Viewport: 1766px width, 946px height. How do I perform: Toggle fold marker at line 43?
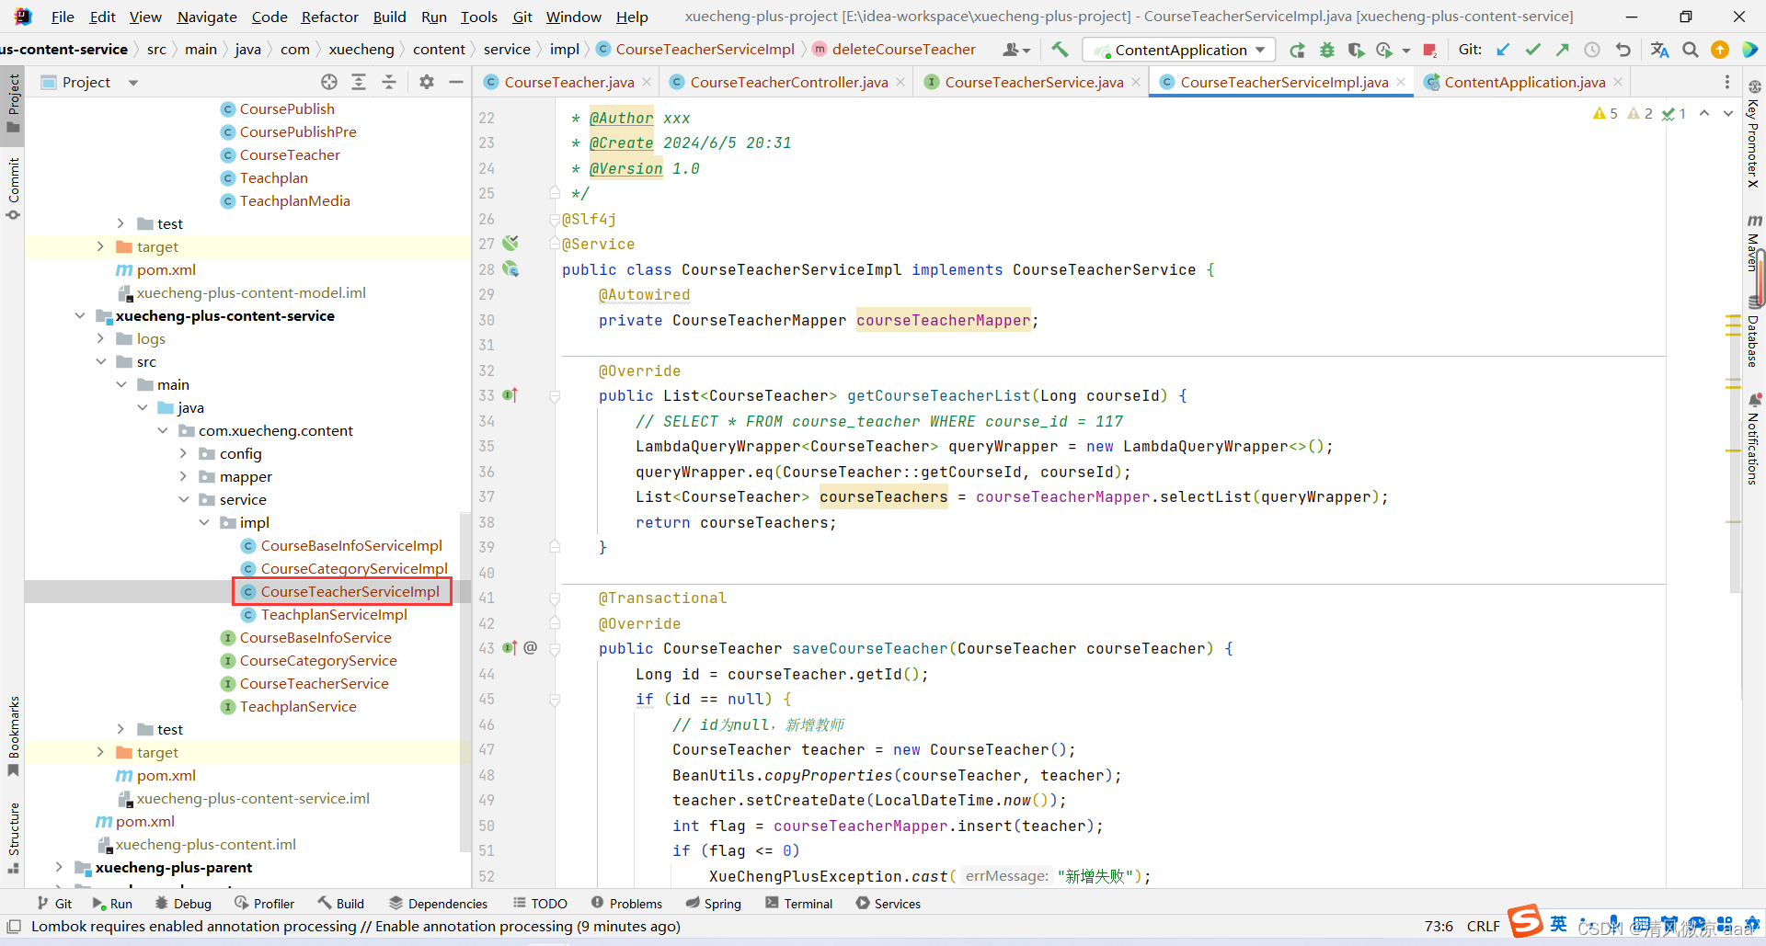[555, 649]
